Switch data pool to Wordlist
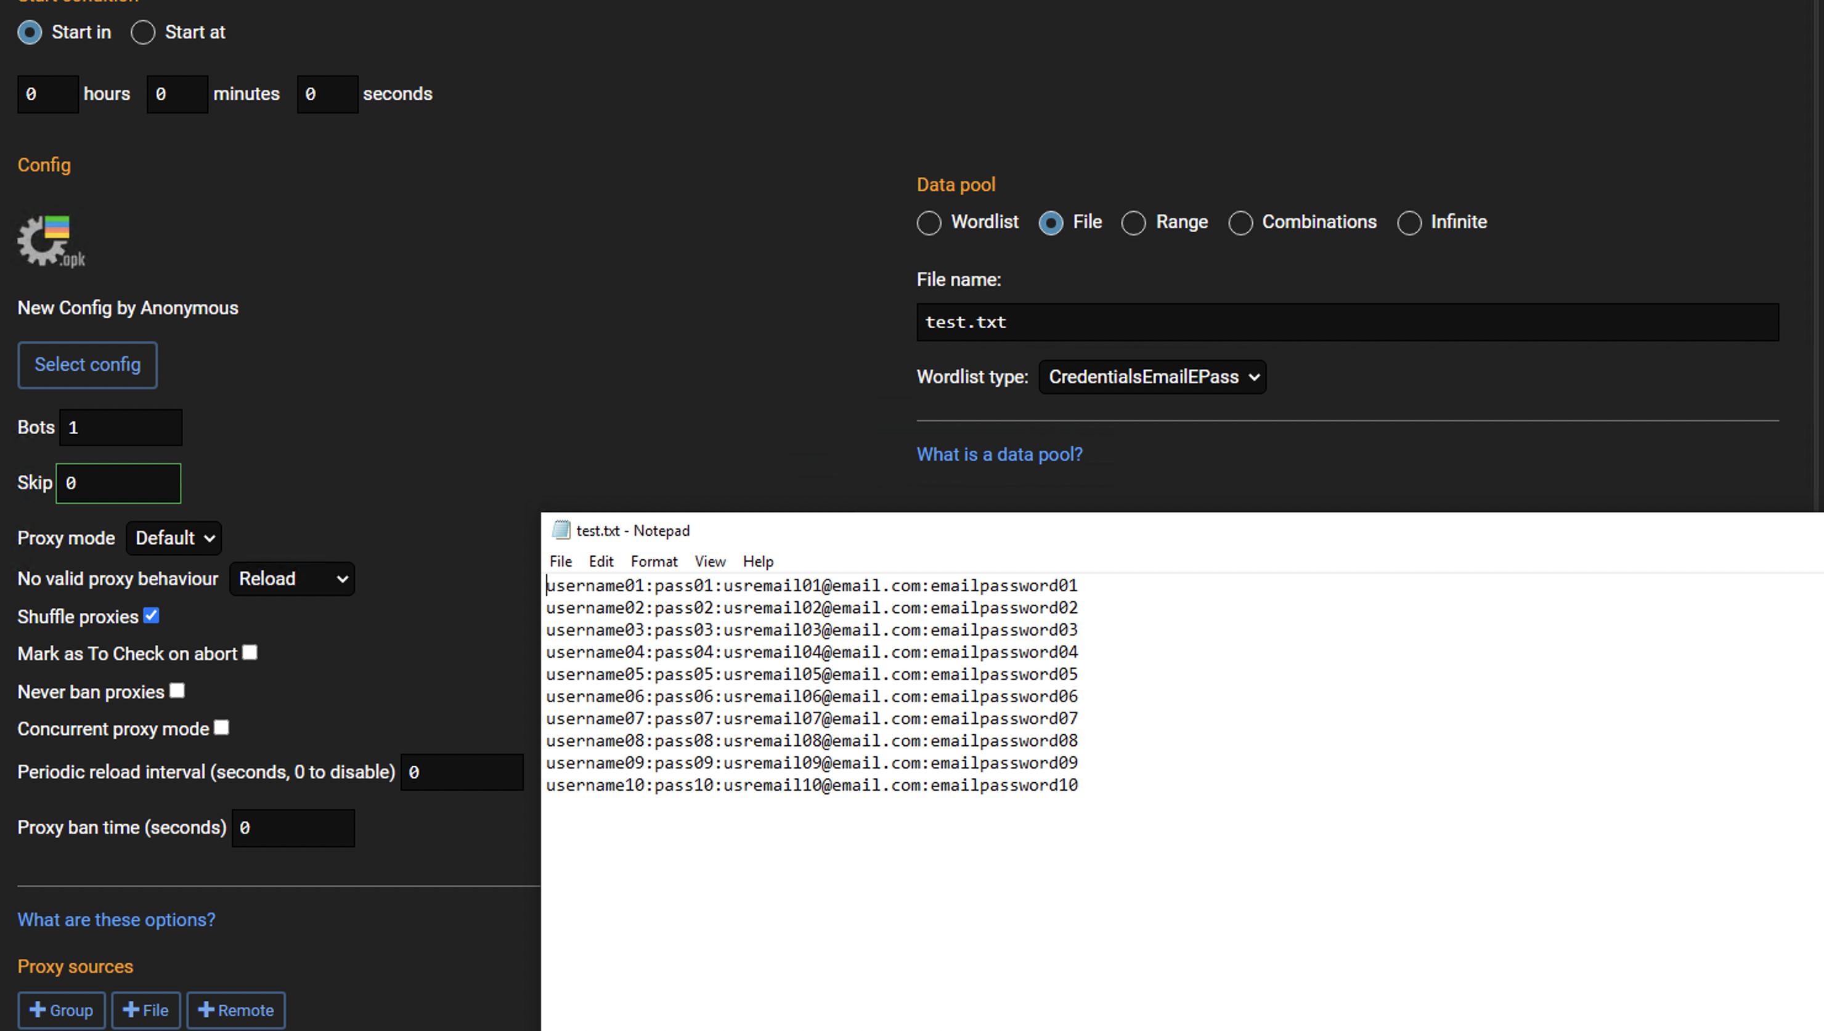This screenshot has width=1824, height=1031. coord(929,222)
